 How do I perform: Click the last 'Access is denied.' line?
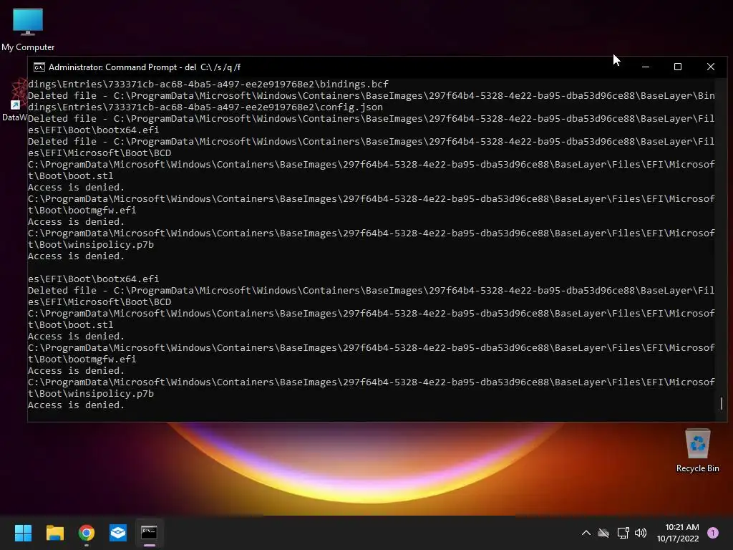click(x=76, y=405)
